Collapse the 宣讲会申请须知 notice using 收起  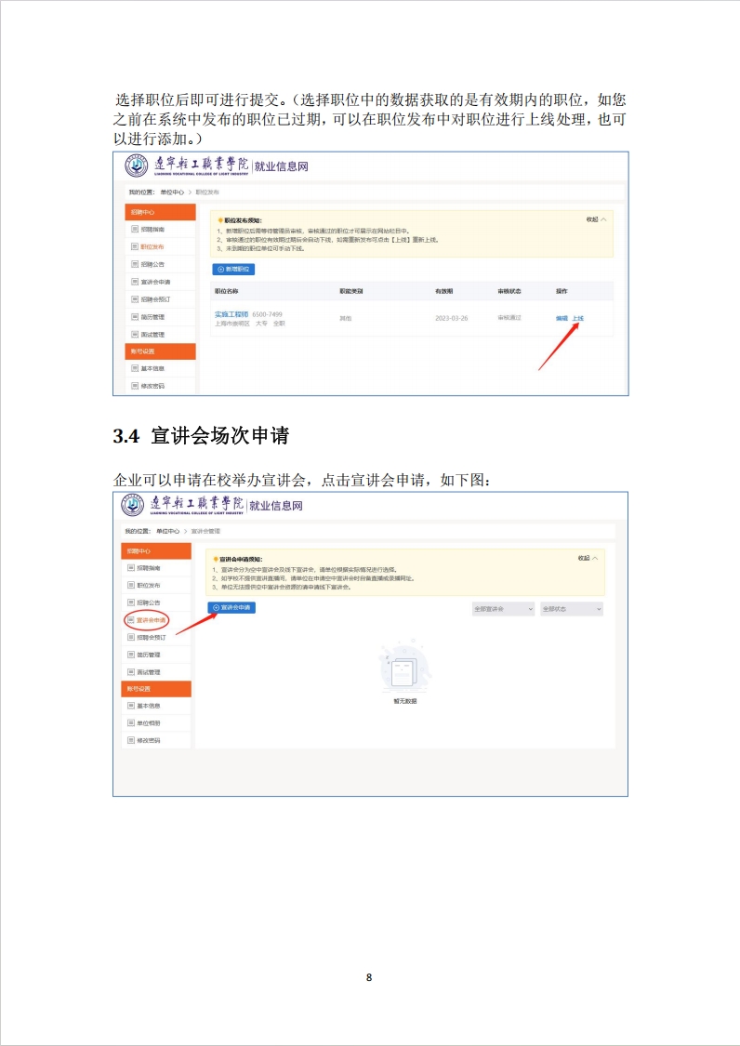pos(588,558)
